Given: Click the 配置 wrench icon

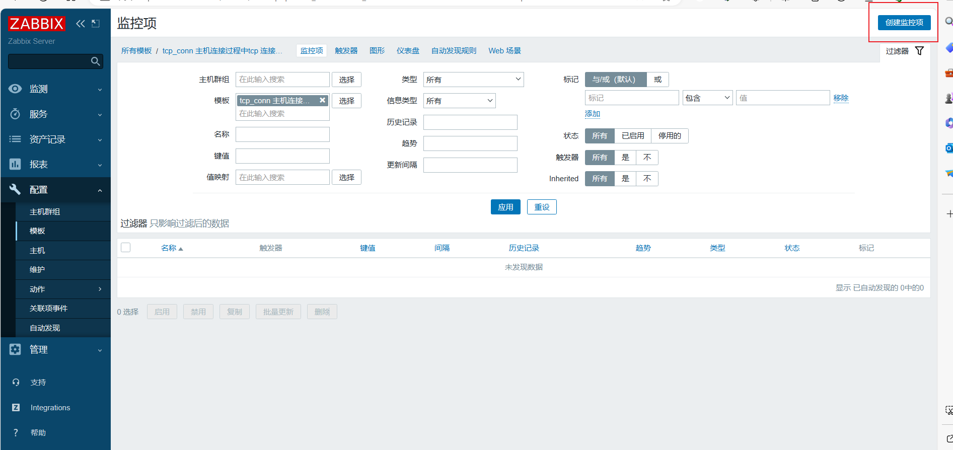Looking at the screenshot, I should (15, 189).
